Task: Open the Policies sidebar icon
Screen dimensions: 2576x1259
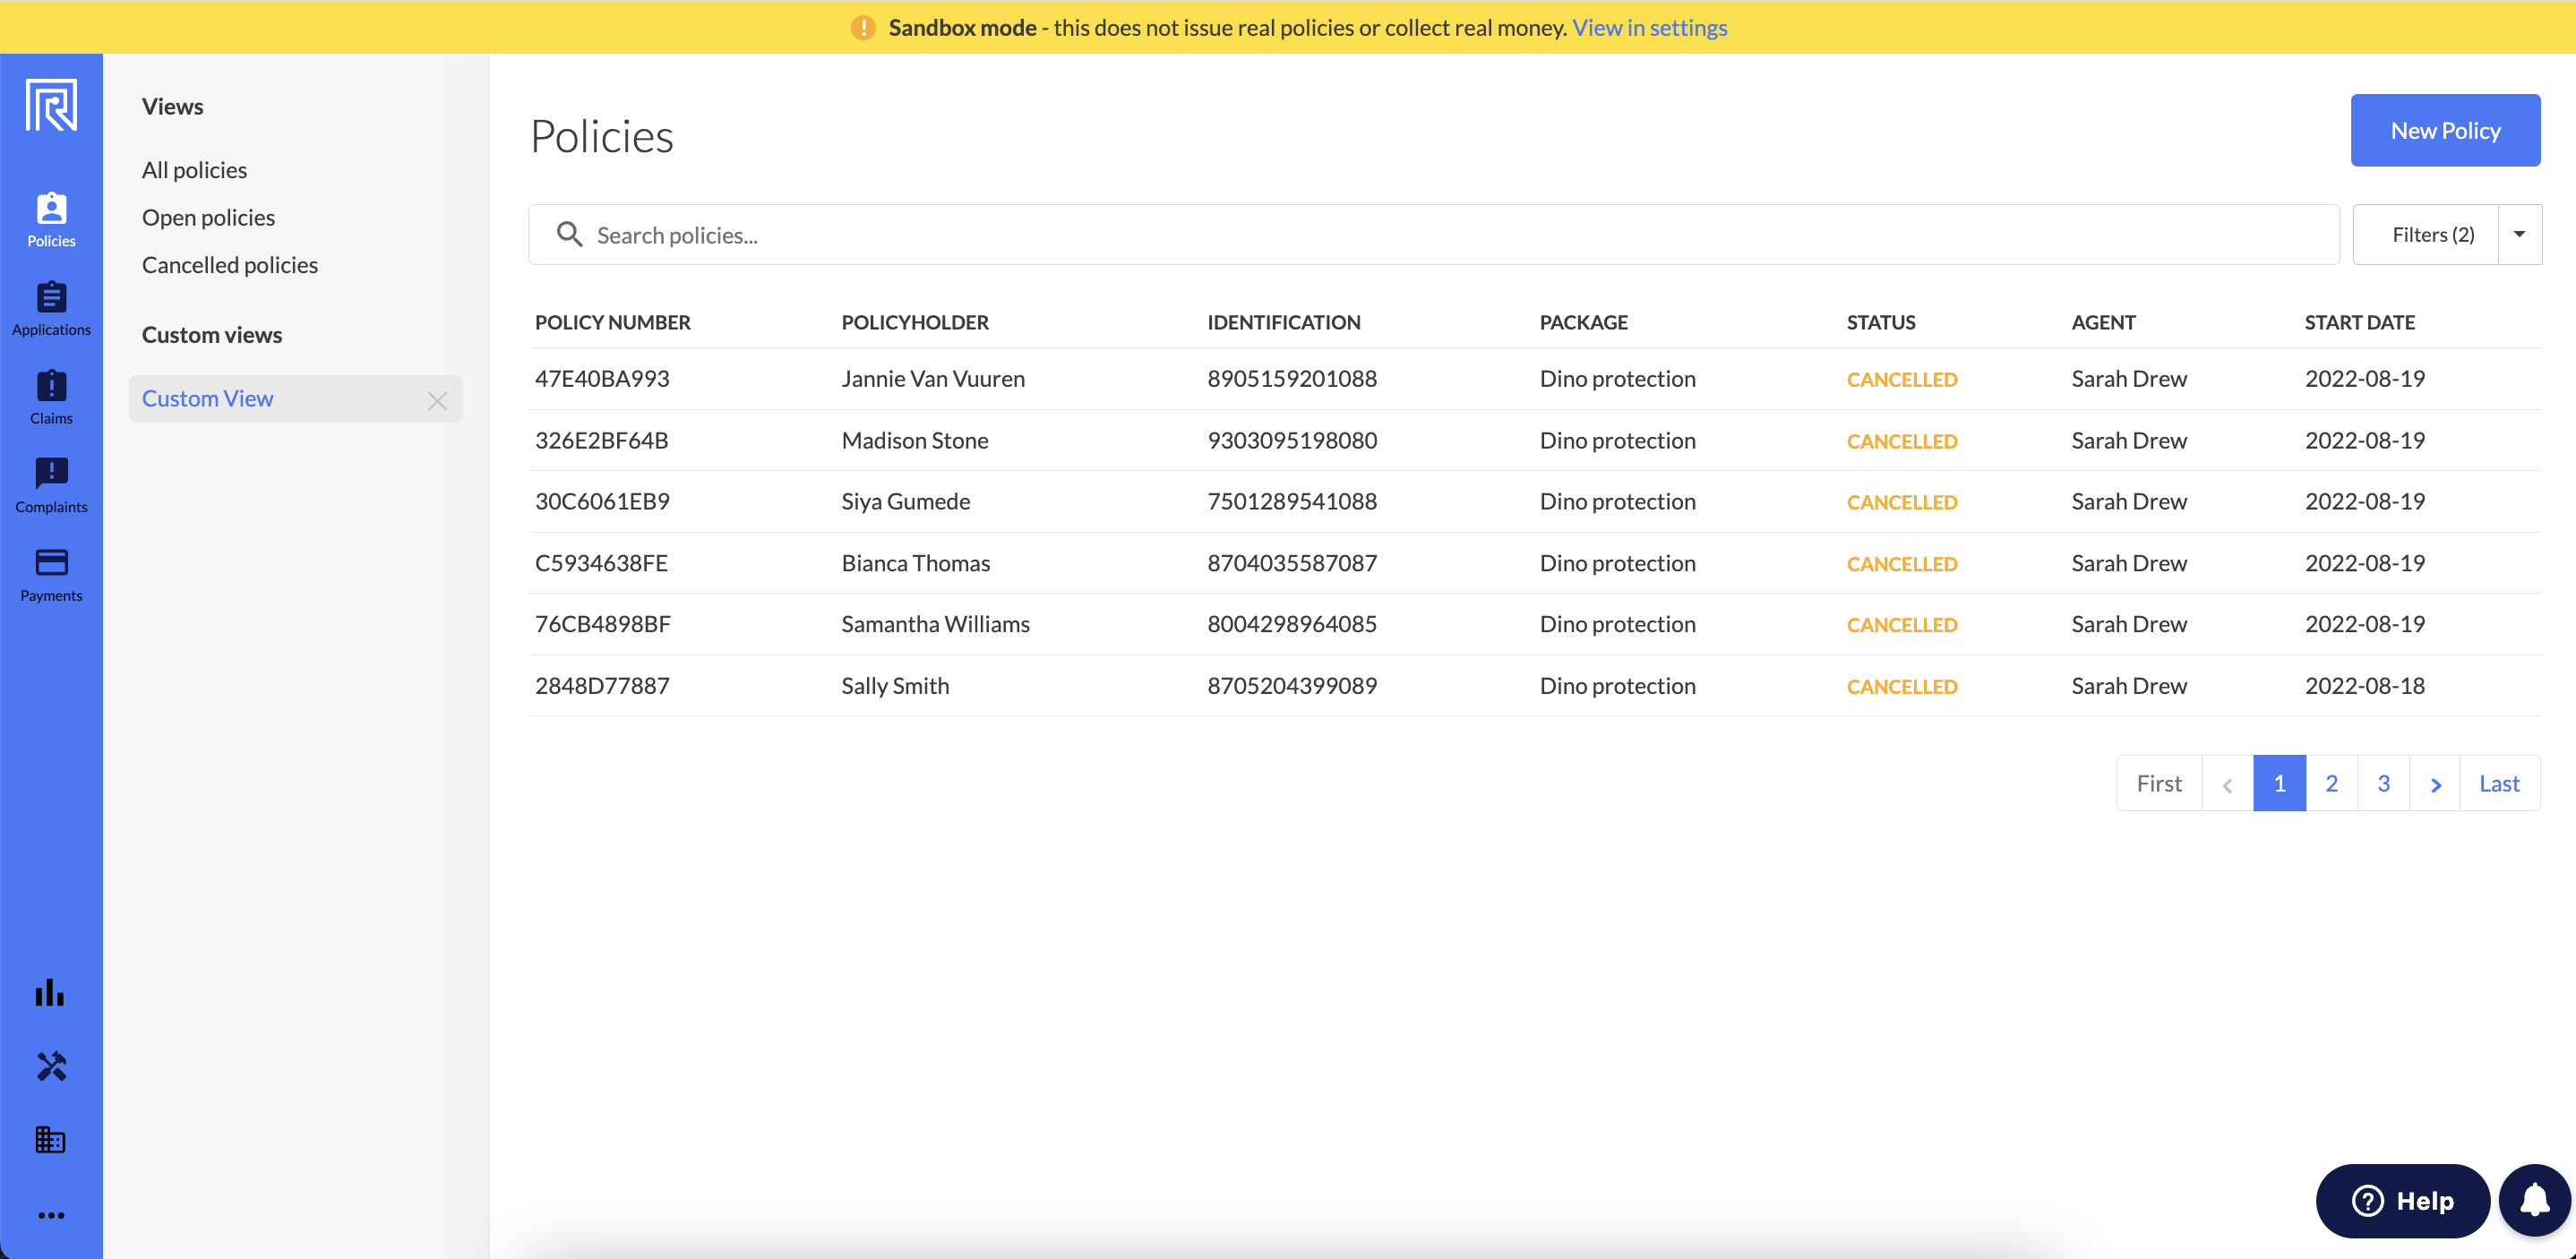Action: coord(51,219)
